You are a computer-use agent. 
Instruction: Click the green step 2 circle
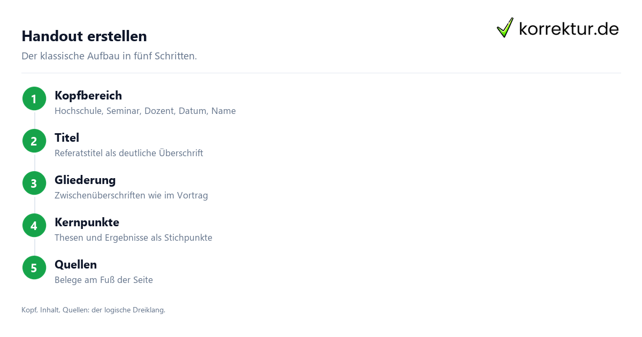point(34,141)
